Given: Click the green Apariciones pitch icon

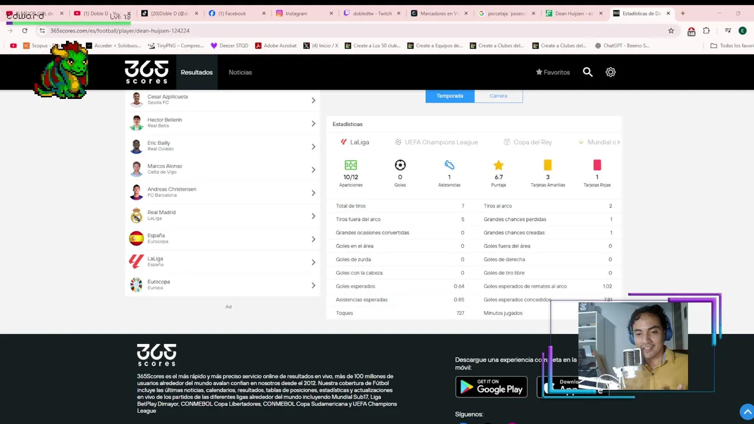Looking at the screenshot, I should [x=350, y=165].
